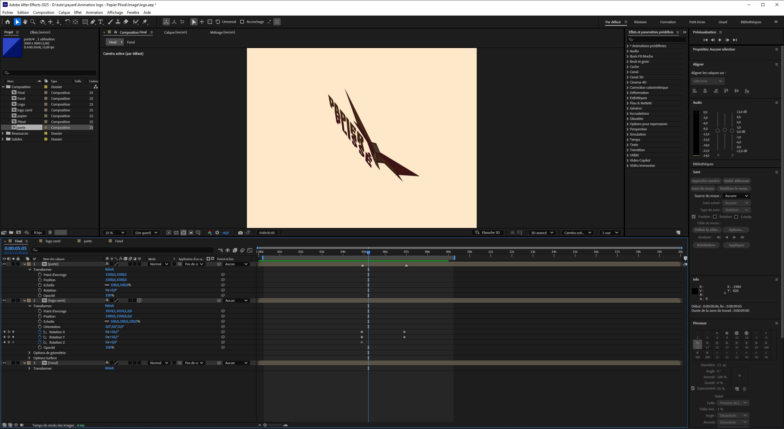Screen dimensions: 784x429
Task: Step to next frame in Preview panel
Action: (x=727, y=40)
